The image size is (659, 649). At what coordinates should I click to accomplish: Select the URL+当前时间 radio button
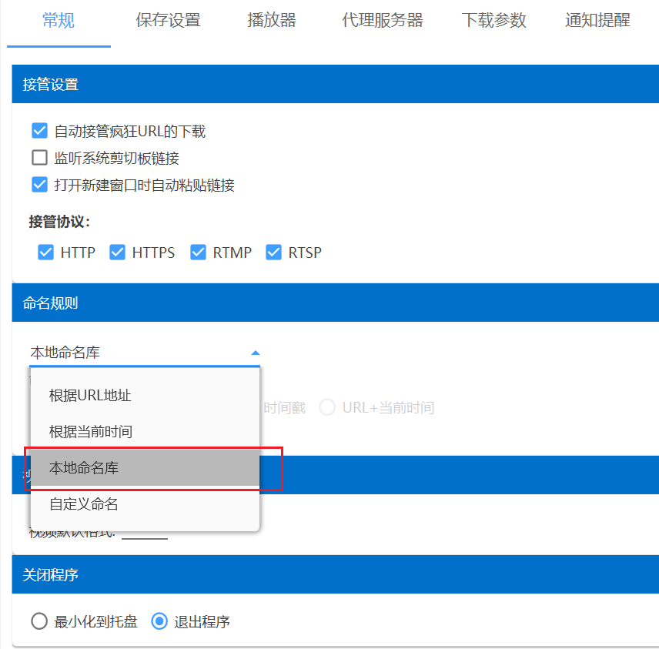[x=327, y=407]
